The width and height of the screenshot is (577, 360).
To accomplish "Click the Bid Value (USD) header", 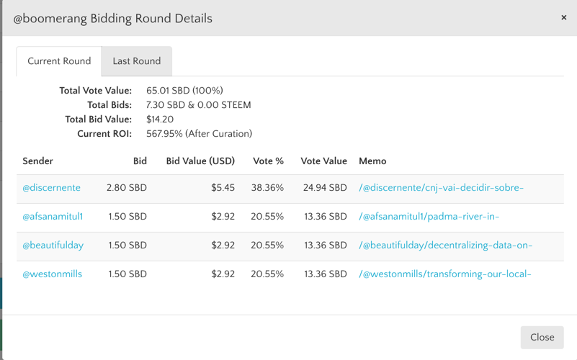I will (x=200, y=161).
